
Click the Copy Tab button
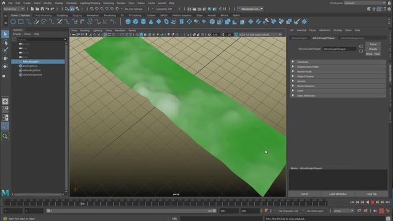372,194
